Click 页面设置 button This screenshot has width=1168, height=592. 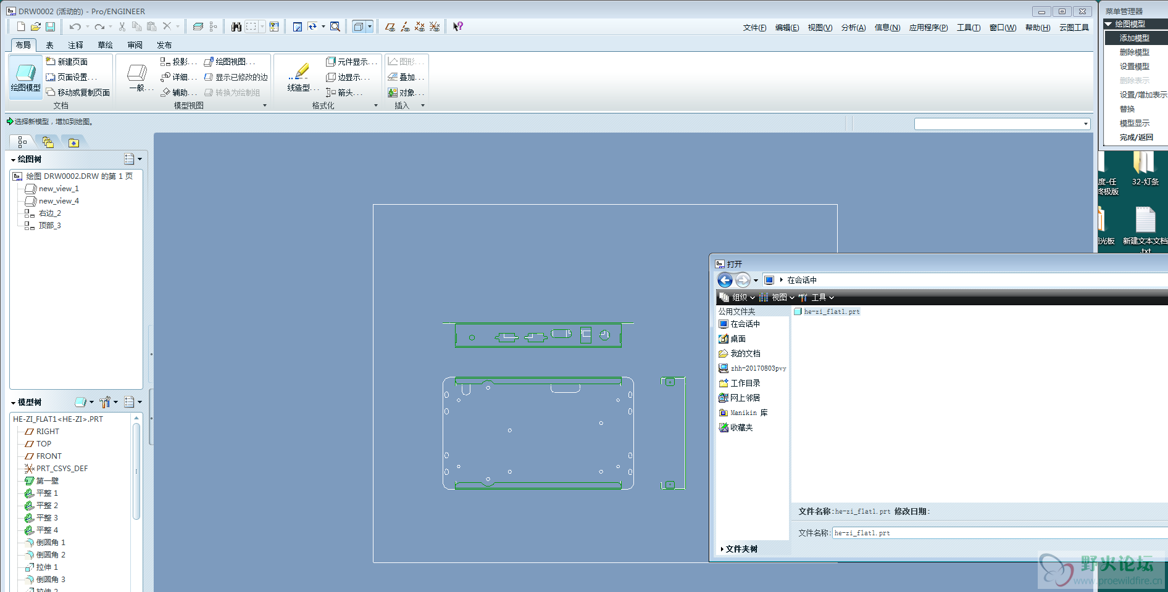pyautogui.click(x=72, y=77)
